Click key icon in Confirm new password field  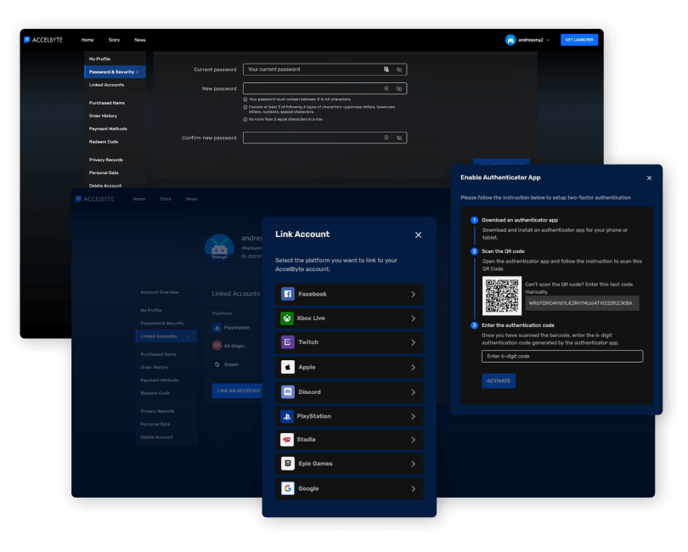coord(386,138)
